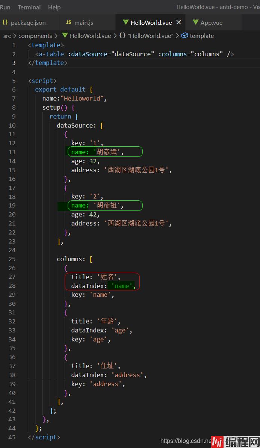Expand the components breadcrumb folder
This screenshot has width=260, height=448.
(35, 36)
